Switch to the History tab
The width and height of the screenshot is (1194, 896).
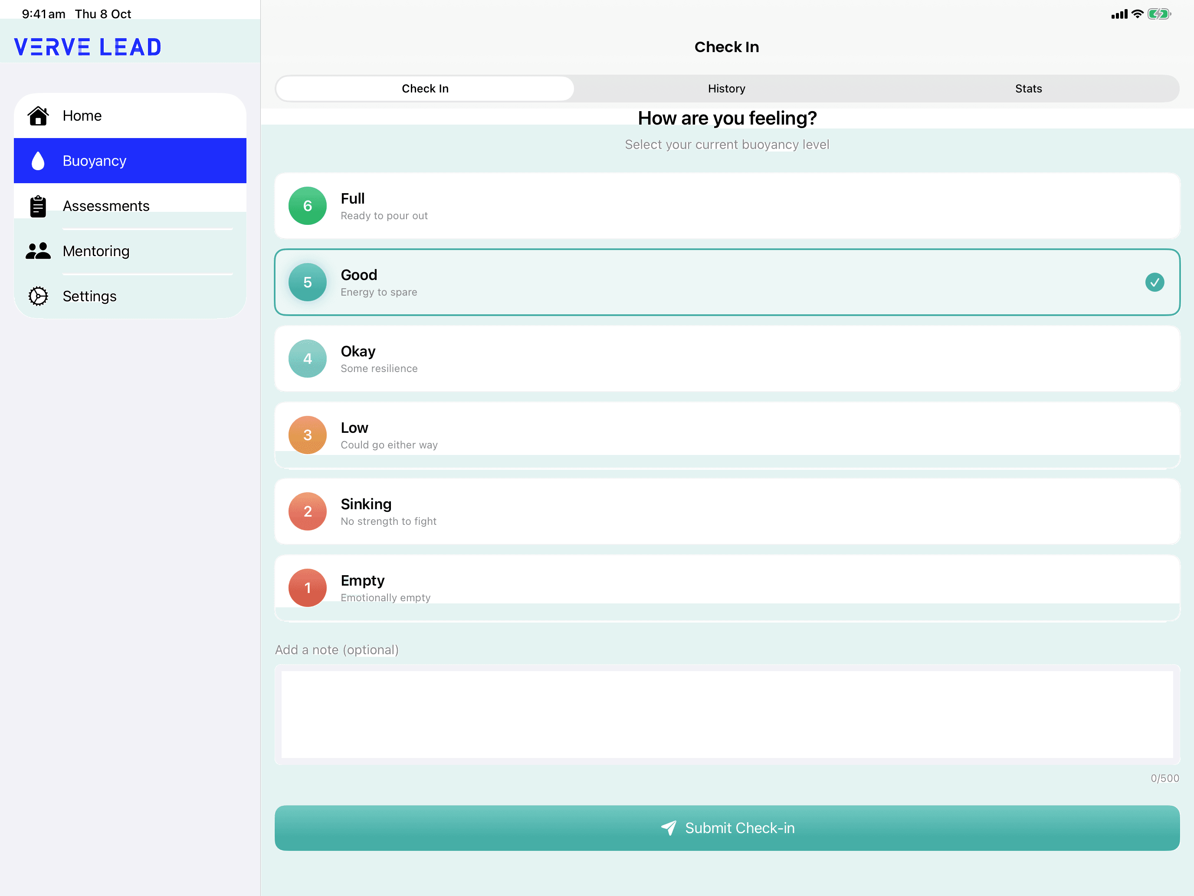[727, 89]
